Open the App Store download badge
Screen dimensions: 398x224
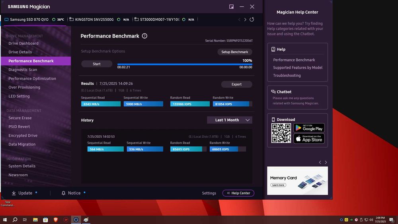309,138
